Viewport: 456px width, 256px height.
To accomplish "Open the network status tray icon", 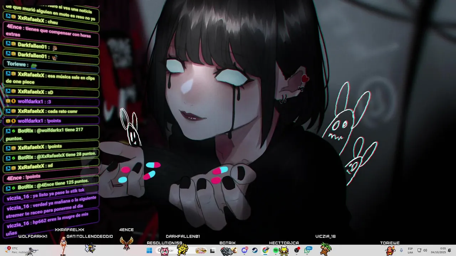I will click(x=419, y=251).
